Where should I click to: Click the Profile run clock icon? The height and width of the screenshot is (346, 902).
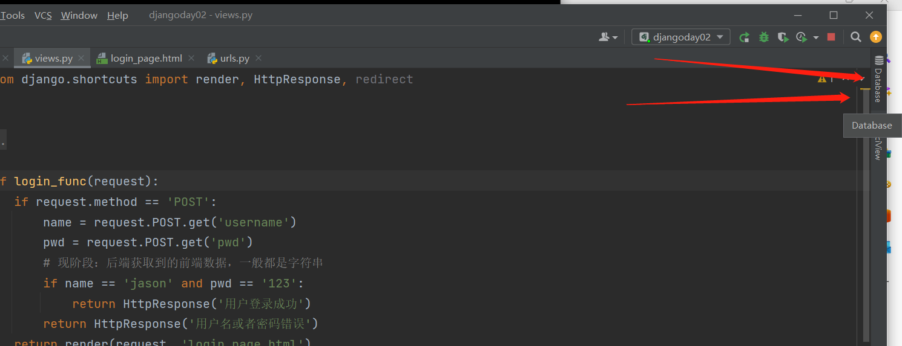(x=802, y=37)
